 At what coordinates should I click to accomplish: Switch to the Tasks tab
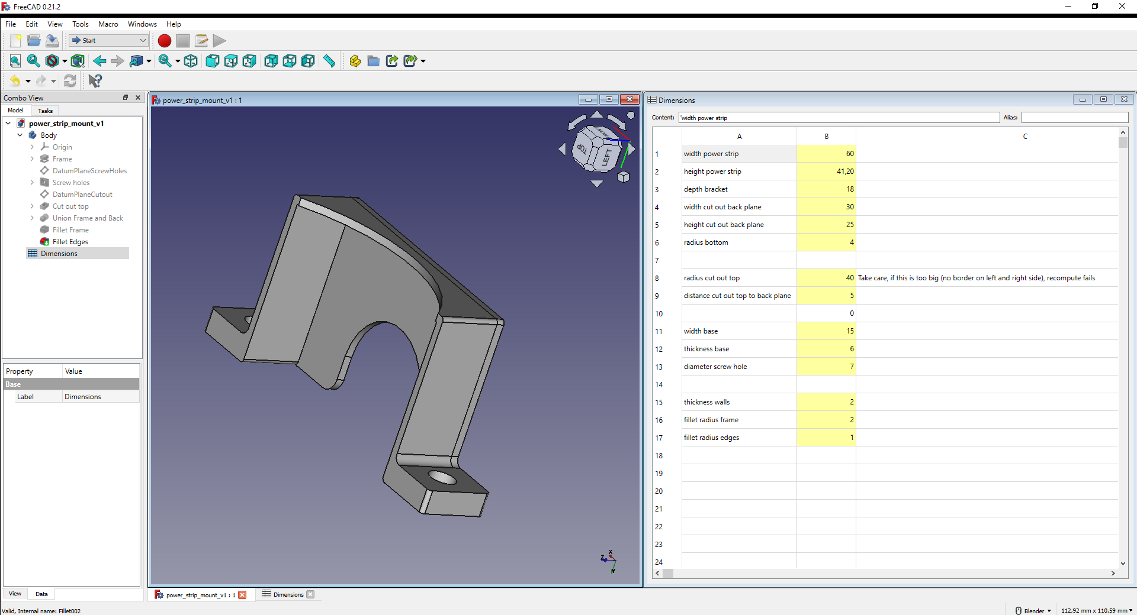tap(45, 111)
